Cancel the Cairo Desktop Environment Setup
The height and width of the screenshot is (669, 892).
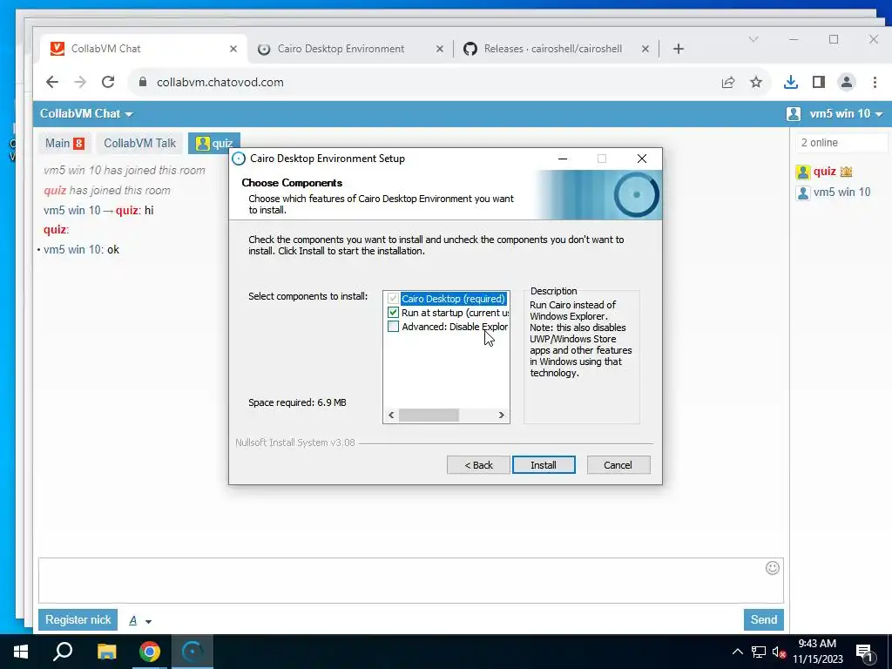pos(618,465)
